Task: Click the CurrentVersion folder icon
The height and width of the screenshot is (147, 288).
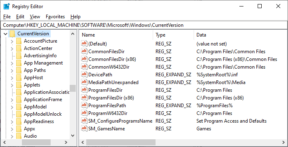Action: [x=12, y=34]
